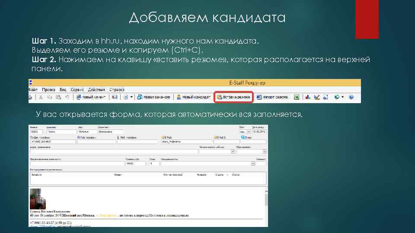Click the 'Новая вакансия' toolbar button
Screen dimensions: 415x233
[154, 97]
